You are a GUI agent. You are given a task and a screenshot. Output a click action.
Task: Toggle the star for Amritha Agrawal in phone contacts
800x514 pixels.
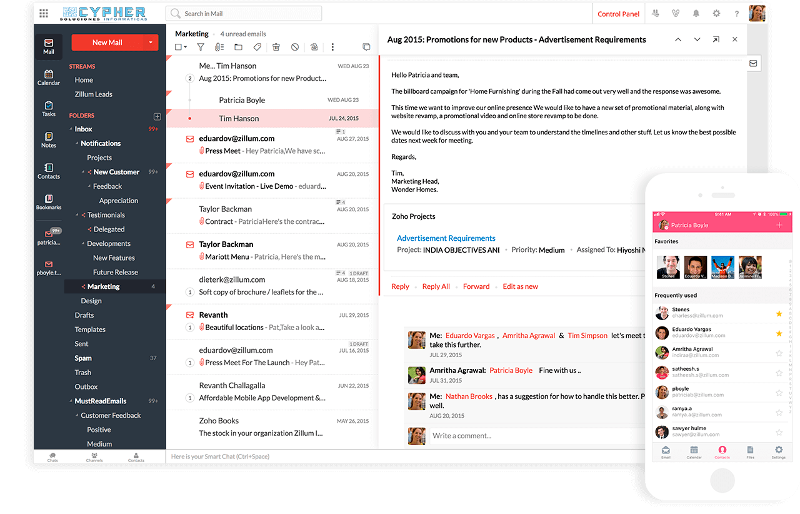click(x=779, y=353)
